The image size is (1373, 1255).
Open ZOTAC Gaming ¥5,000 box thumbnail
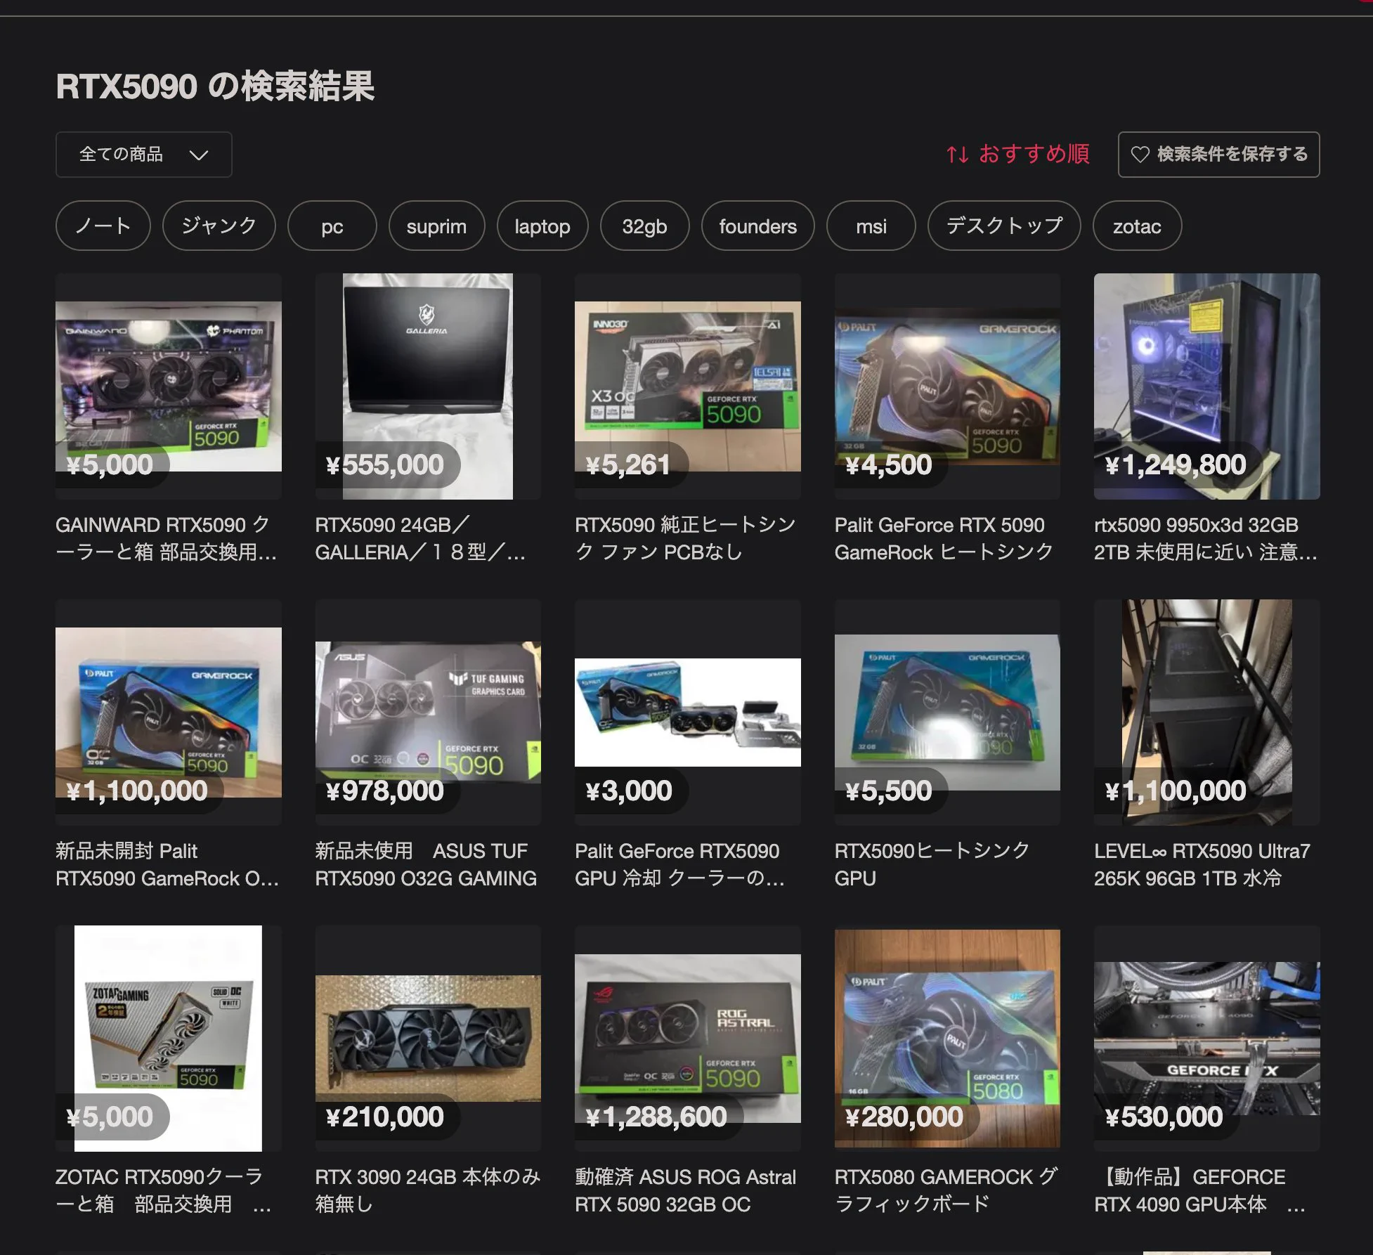pos(169,1039)
